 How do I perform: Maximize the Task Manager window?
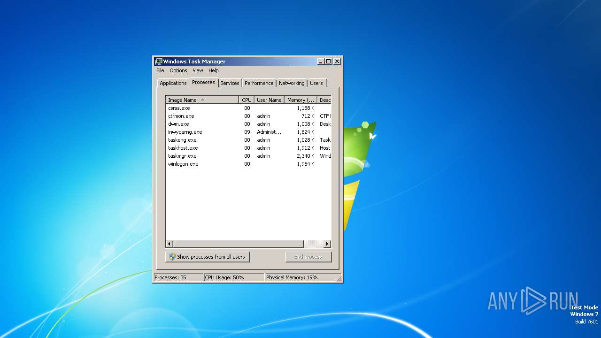point(329,61)
